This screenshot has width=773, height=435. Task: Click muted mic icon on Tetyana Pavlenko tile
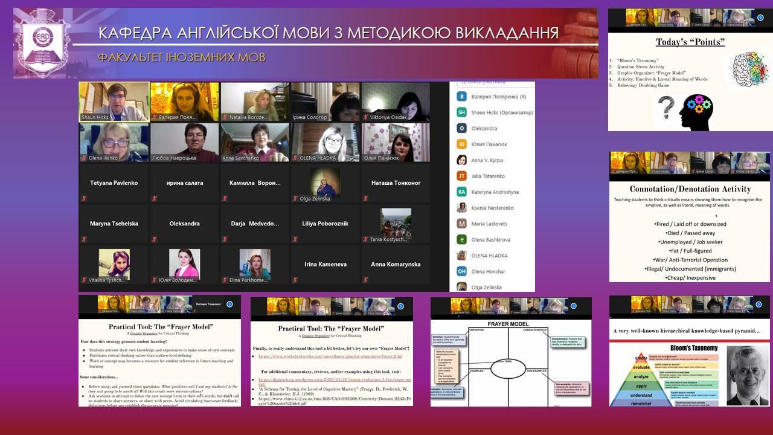(x=83, y=198)
